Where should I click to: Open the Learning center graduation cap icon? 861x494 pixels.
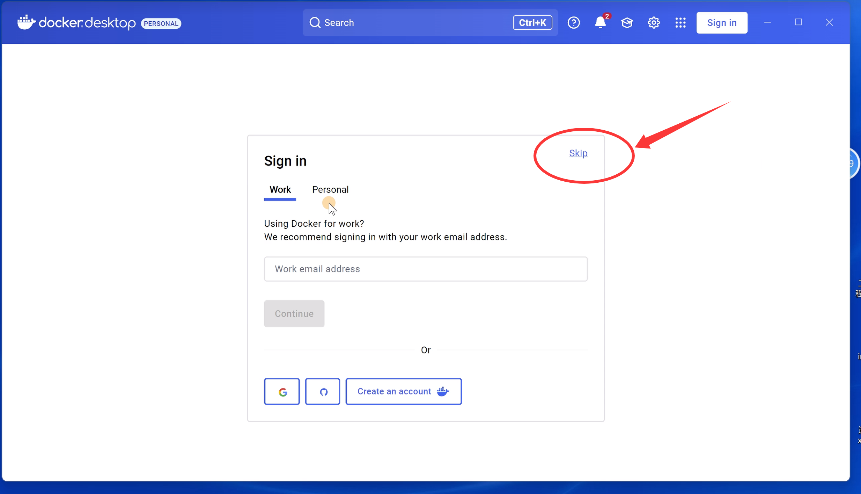pos(627,23)
